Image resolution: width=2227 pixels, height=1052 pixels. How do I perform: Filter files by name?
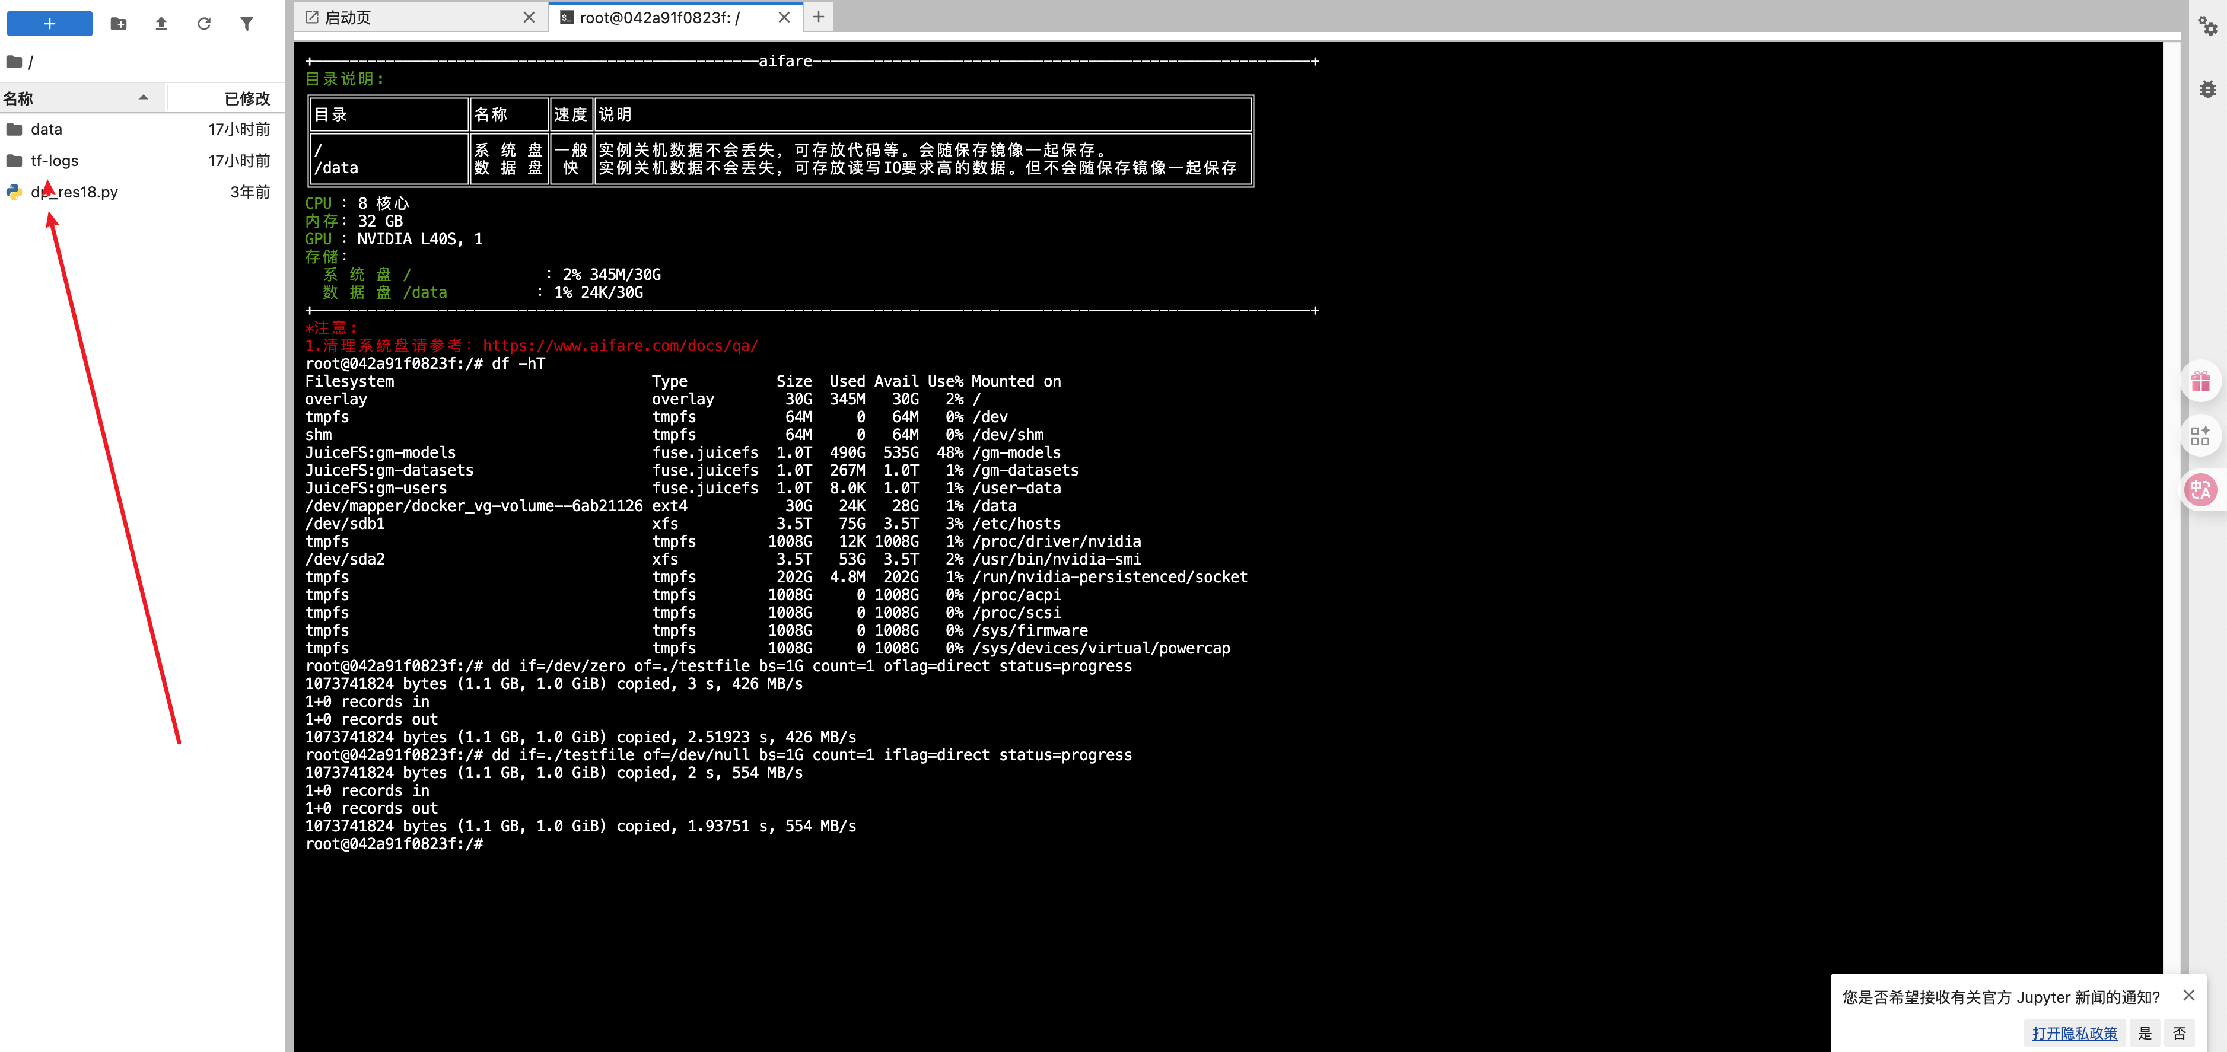(x=247, y=24)
